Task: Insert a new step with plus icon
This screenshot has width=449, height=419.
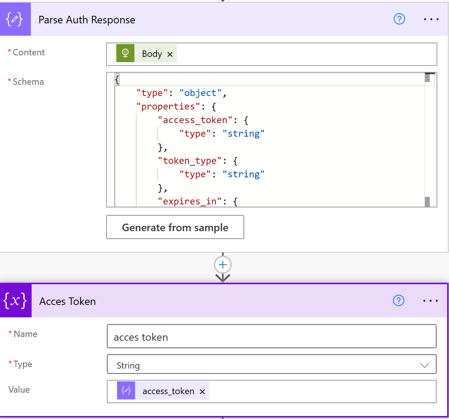Action: pos(223,265)
